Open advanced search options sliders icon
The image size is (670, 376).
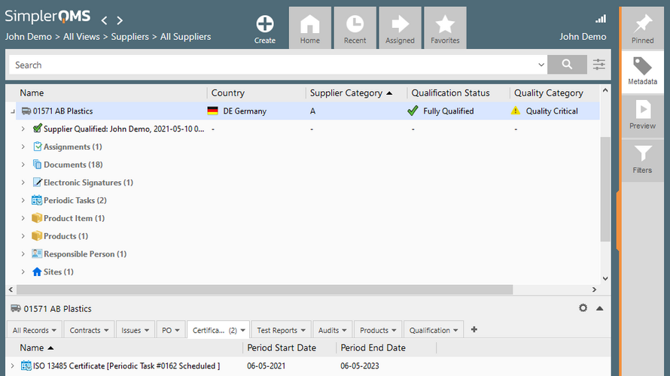click(599, 65)
